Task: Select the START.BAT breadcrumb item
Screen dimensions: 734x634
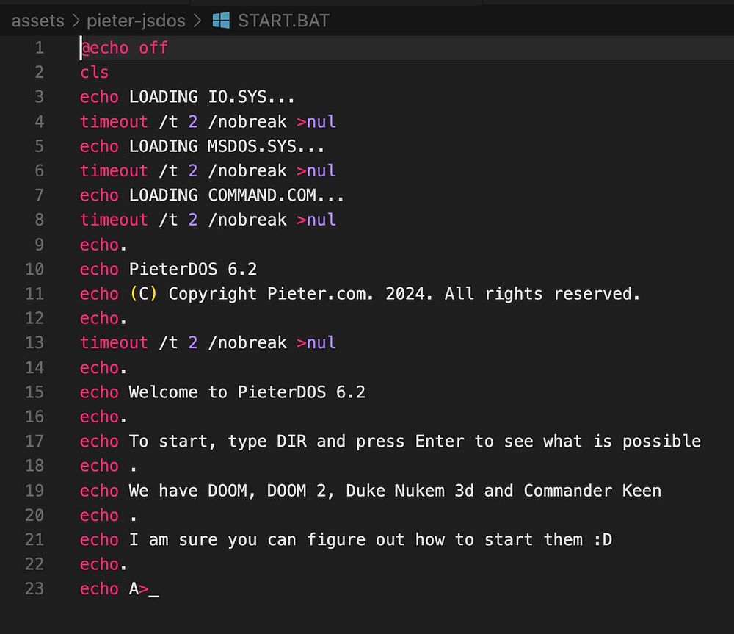Action: pyautogui.click(x=283, y=21)
